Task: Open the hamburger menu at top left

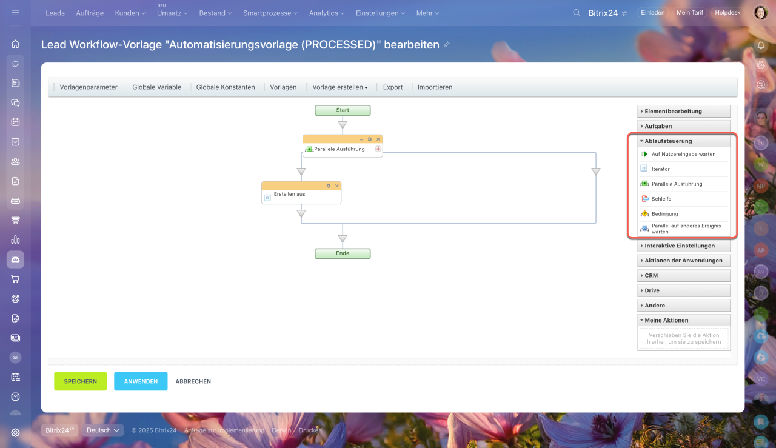Action: click(15, 12)
